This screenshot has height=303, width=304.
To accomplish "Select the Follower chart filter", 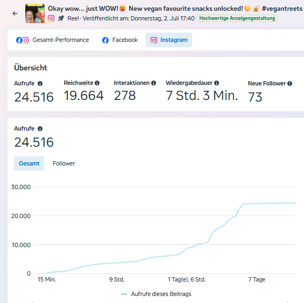I will pos(64,164).
